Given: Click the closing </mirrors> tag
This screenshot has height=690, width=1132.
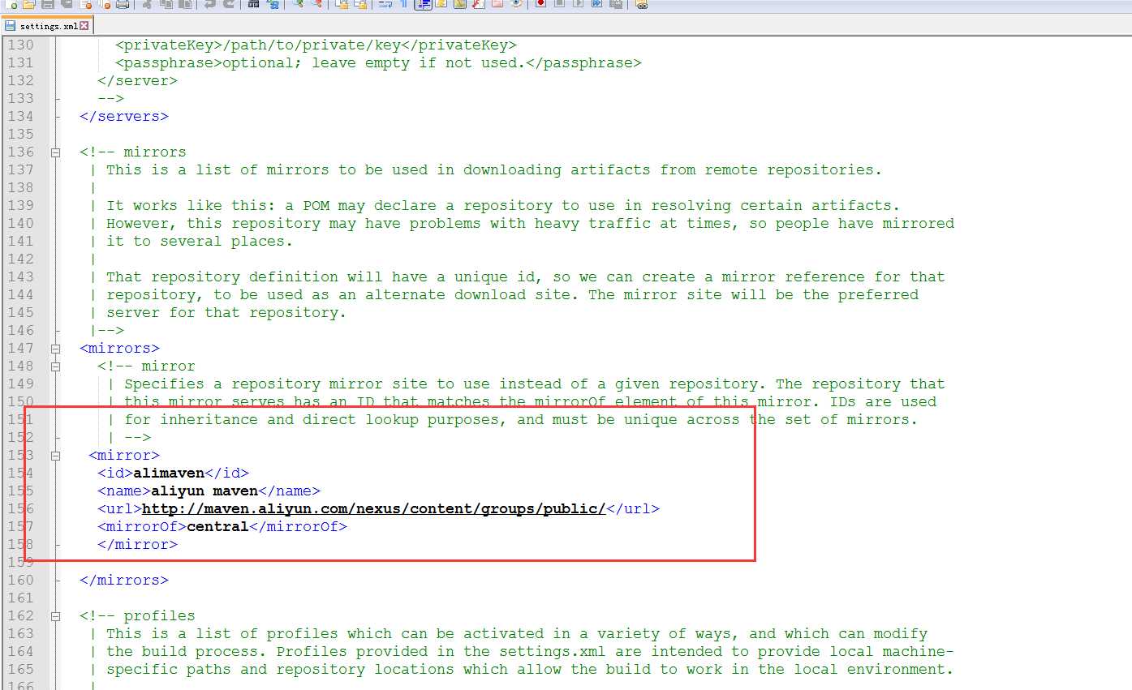Looking at the screenshot, I should pyautogui.click(x=124, y=580).
